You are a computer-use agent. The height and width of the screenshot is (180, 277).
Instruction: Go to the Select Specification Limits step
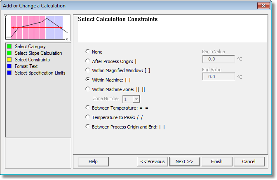coord(40,73)
